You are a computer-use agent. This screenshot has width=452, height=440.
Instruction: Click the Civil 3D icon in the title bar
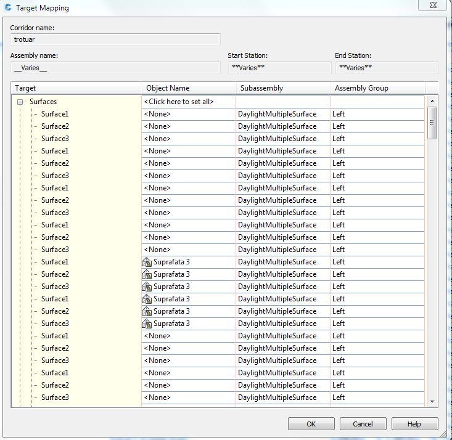[8, 7]
